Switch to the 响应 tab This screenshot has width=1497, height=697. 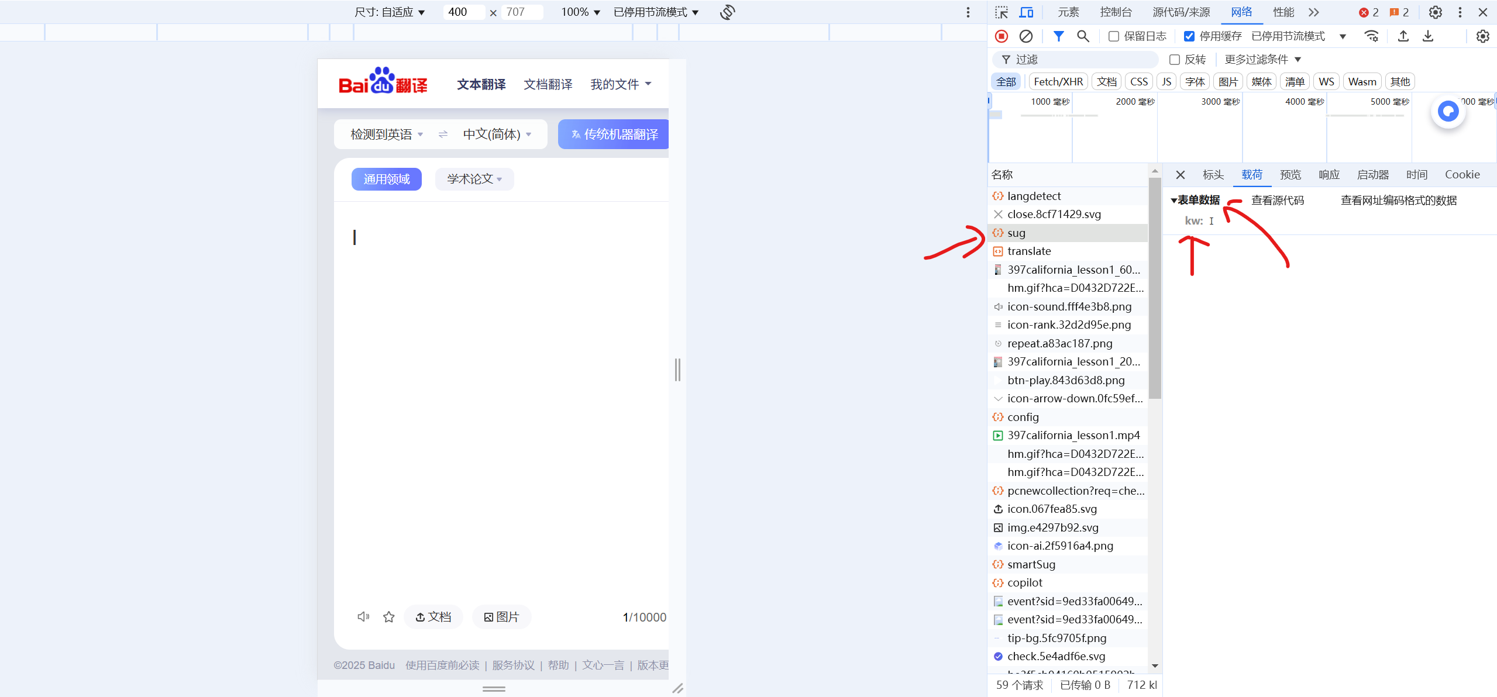click(x=1329, y=175)
